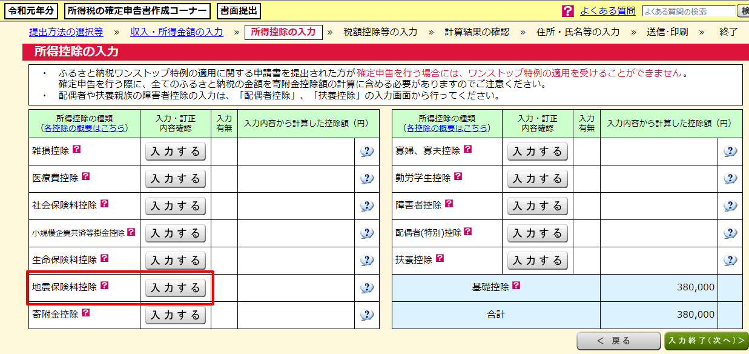Click the red help icon beside 医療費控除

pyautogui.click(x=85, y=176)
